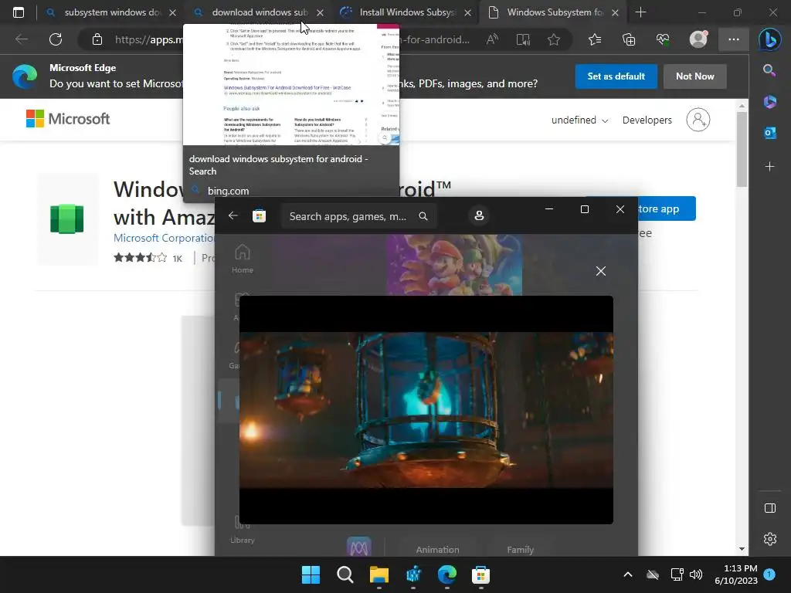Go back in Edge browser
791x593 pixels.
pyautogui.click(x=21, y=39)
